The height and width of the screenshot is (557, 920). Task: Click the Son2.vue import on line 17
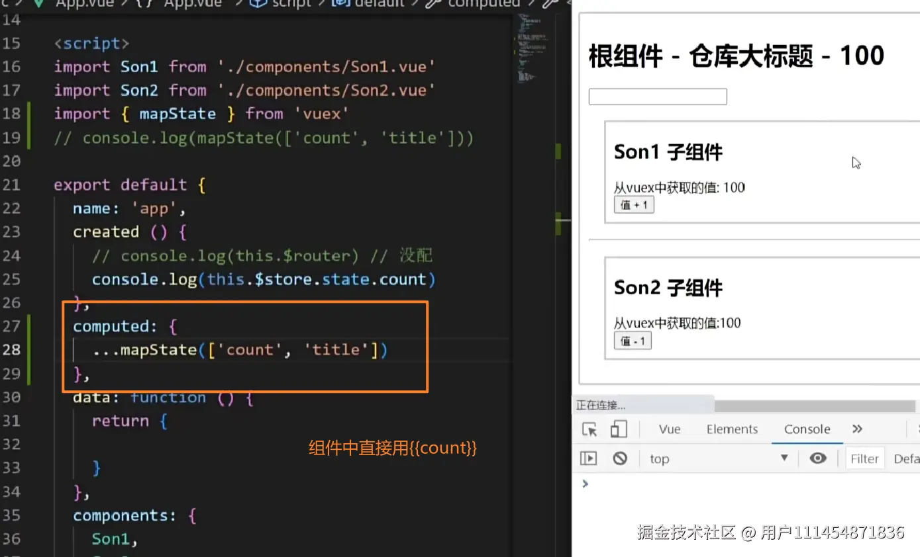244,91
